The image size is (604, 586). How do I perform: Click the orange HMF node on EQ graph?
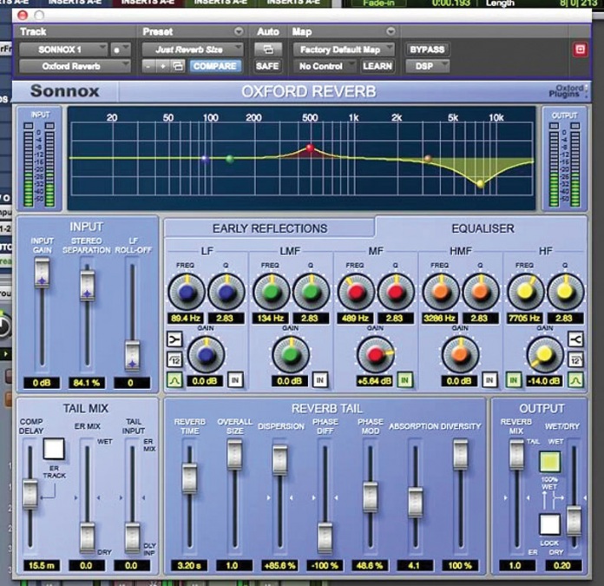[428, 158]
